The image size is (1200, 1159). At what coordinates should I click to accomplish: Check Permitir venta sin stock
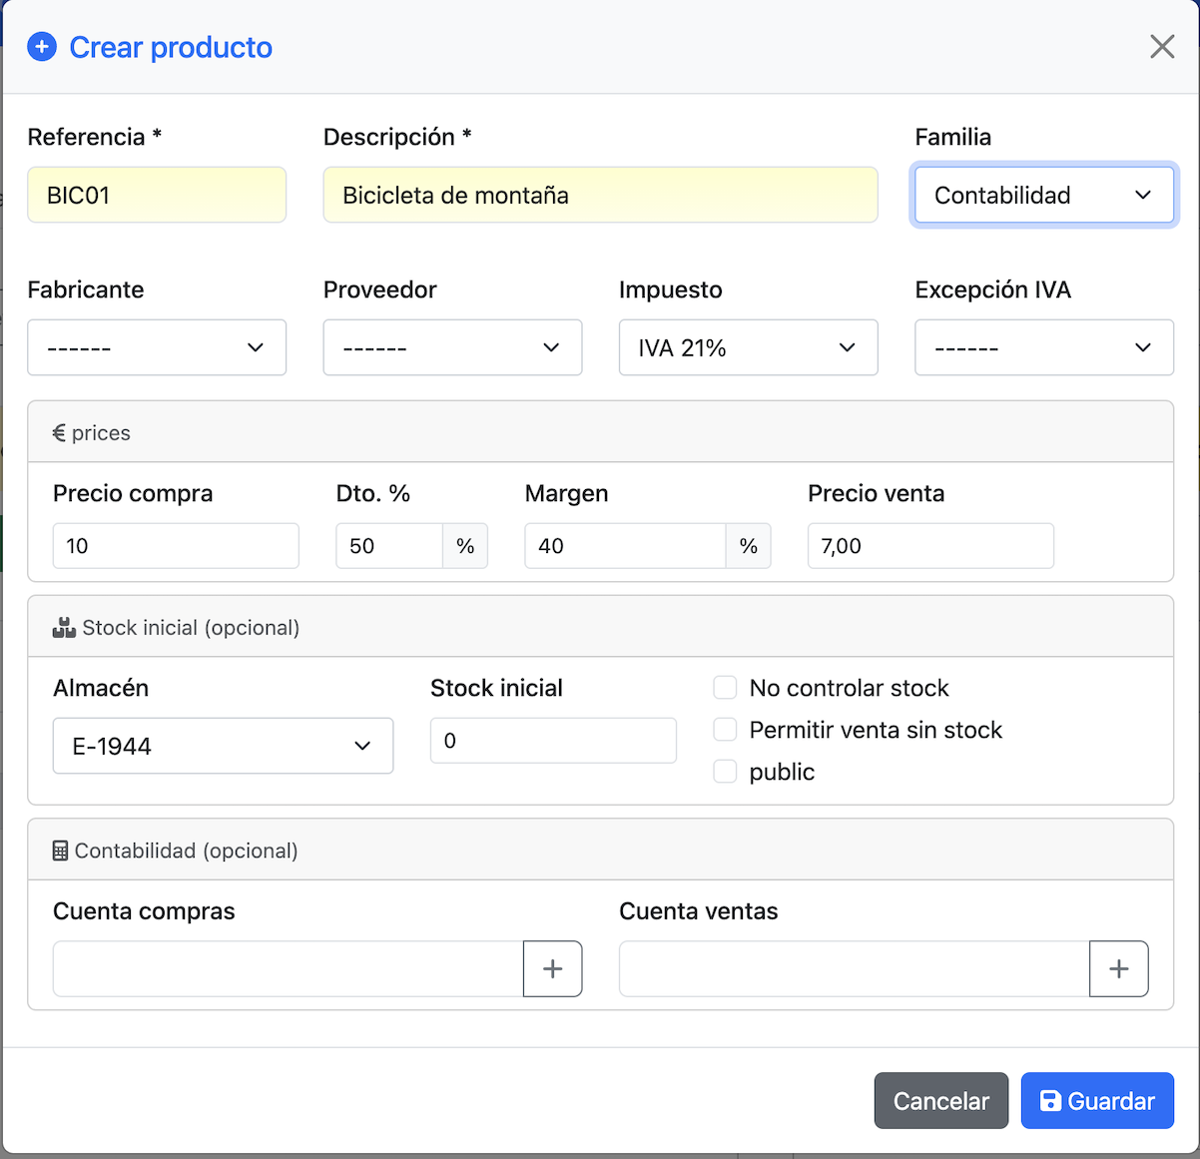tap(725, 730)
